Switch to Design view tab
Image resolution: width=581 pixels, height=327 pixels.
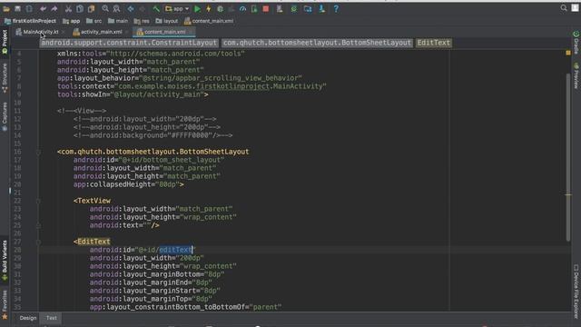point(28,318)
